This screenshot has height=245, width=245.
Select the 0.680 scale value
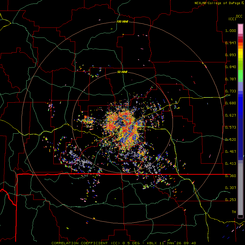(x=231, y=103)
